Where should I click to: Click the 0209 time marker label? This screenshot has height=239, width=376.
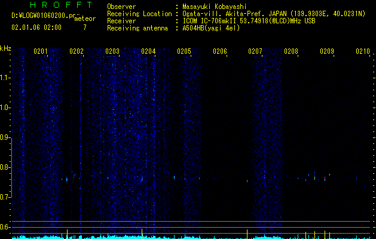(x=327, y=51)
